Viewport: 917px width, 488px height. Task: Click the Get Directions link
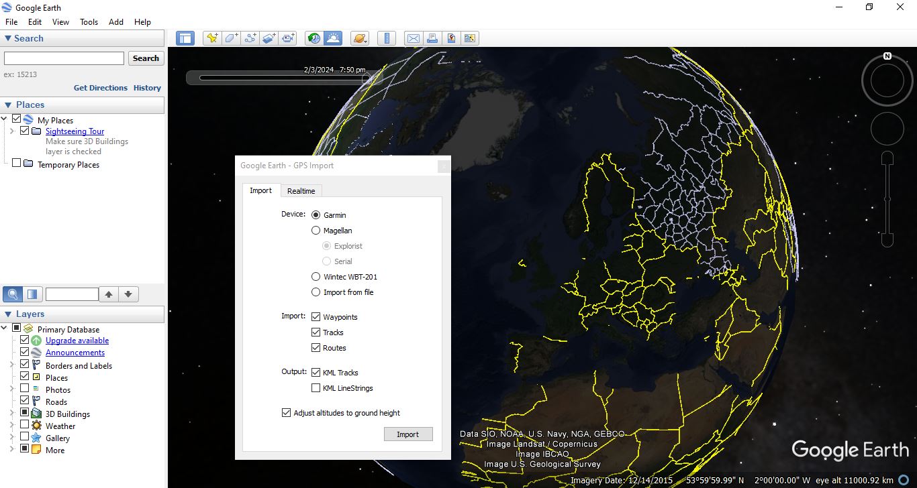click(x=101, y=88)
